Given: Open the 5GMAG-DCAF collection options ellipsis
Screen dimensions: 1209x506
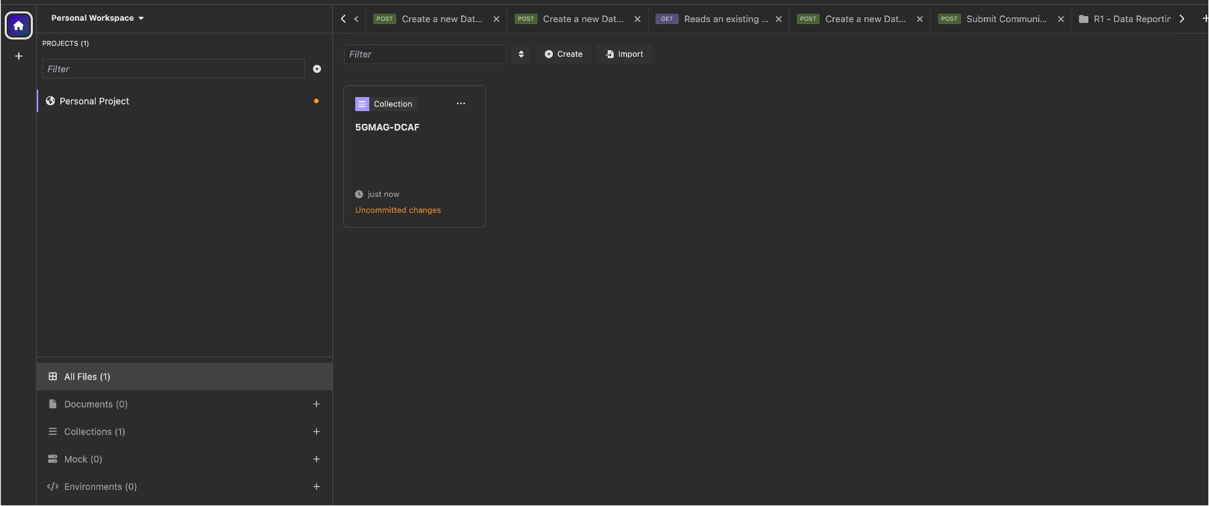Looking at the screenshot, I should [461, 104].
